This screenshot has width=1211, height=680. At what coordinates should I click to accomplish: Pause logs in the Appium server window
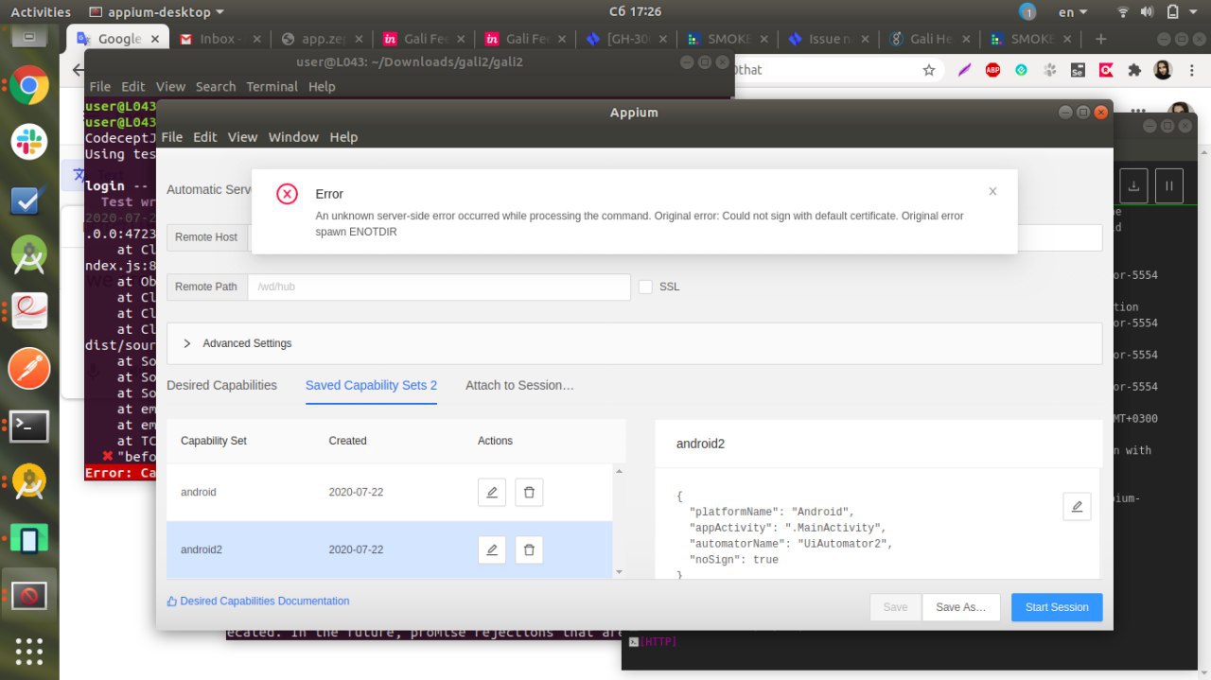1169,185
